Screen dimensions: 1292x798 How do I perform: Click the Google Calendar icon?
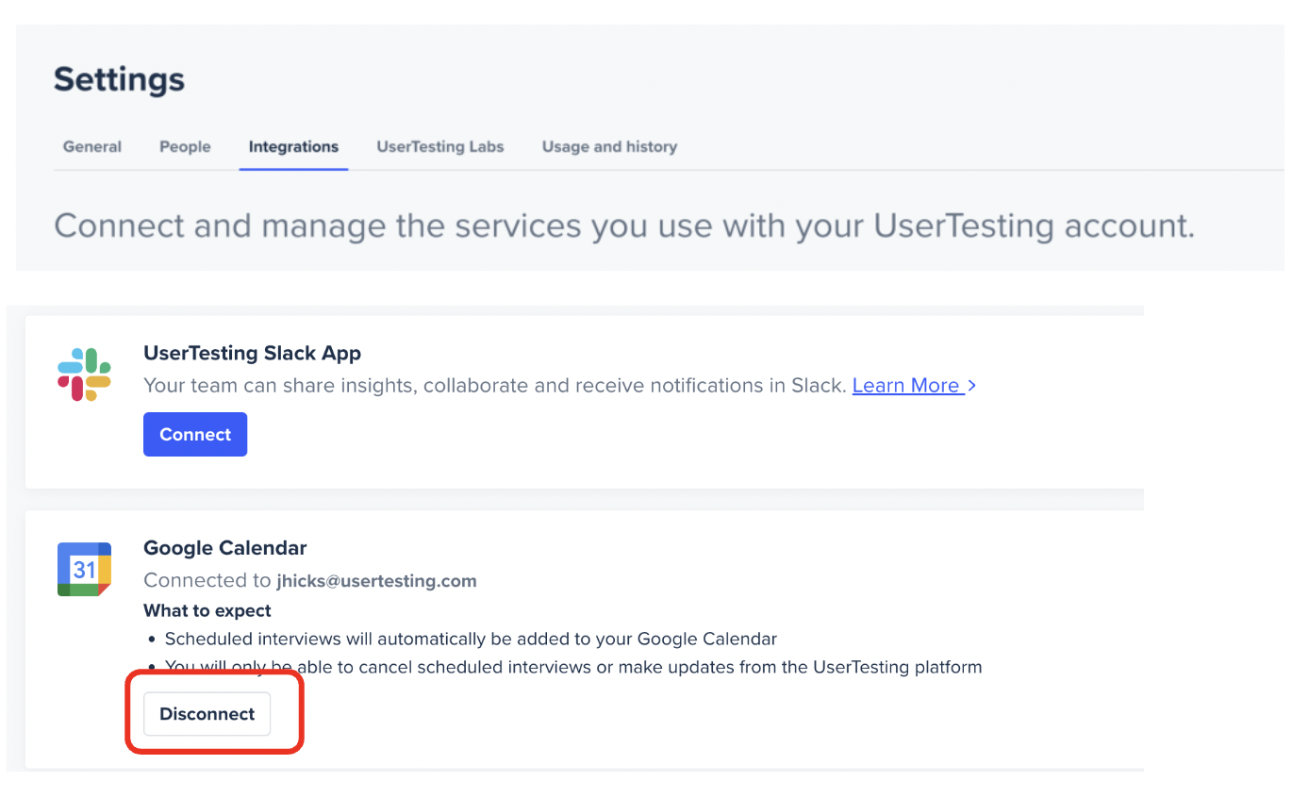tap(84, 569)
